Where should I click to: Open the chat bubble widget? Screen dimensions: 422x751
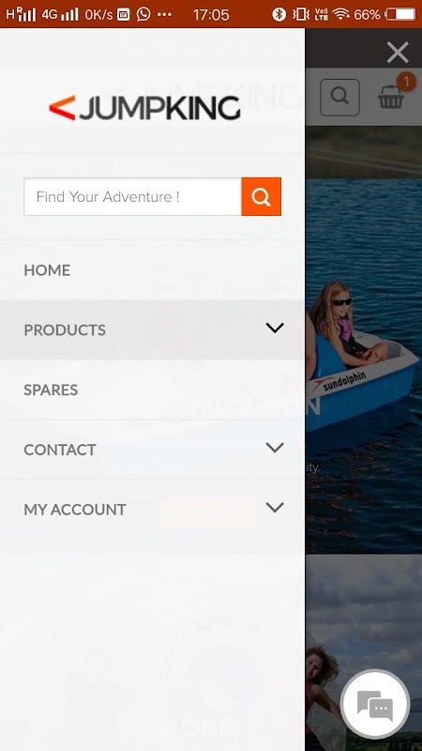point(375,704)
